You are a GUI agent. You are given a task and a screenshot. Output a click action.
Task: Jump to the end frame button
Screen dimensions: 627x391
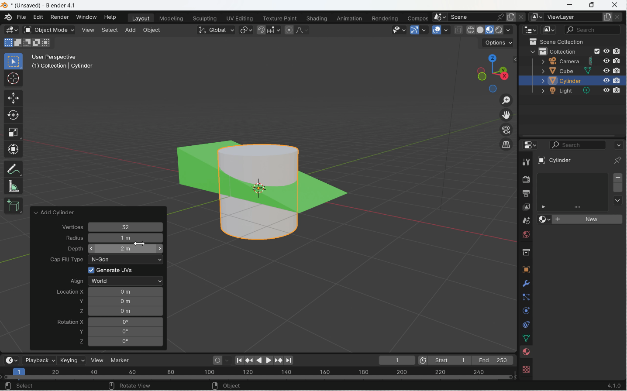(x=289, y=360)
